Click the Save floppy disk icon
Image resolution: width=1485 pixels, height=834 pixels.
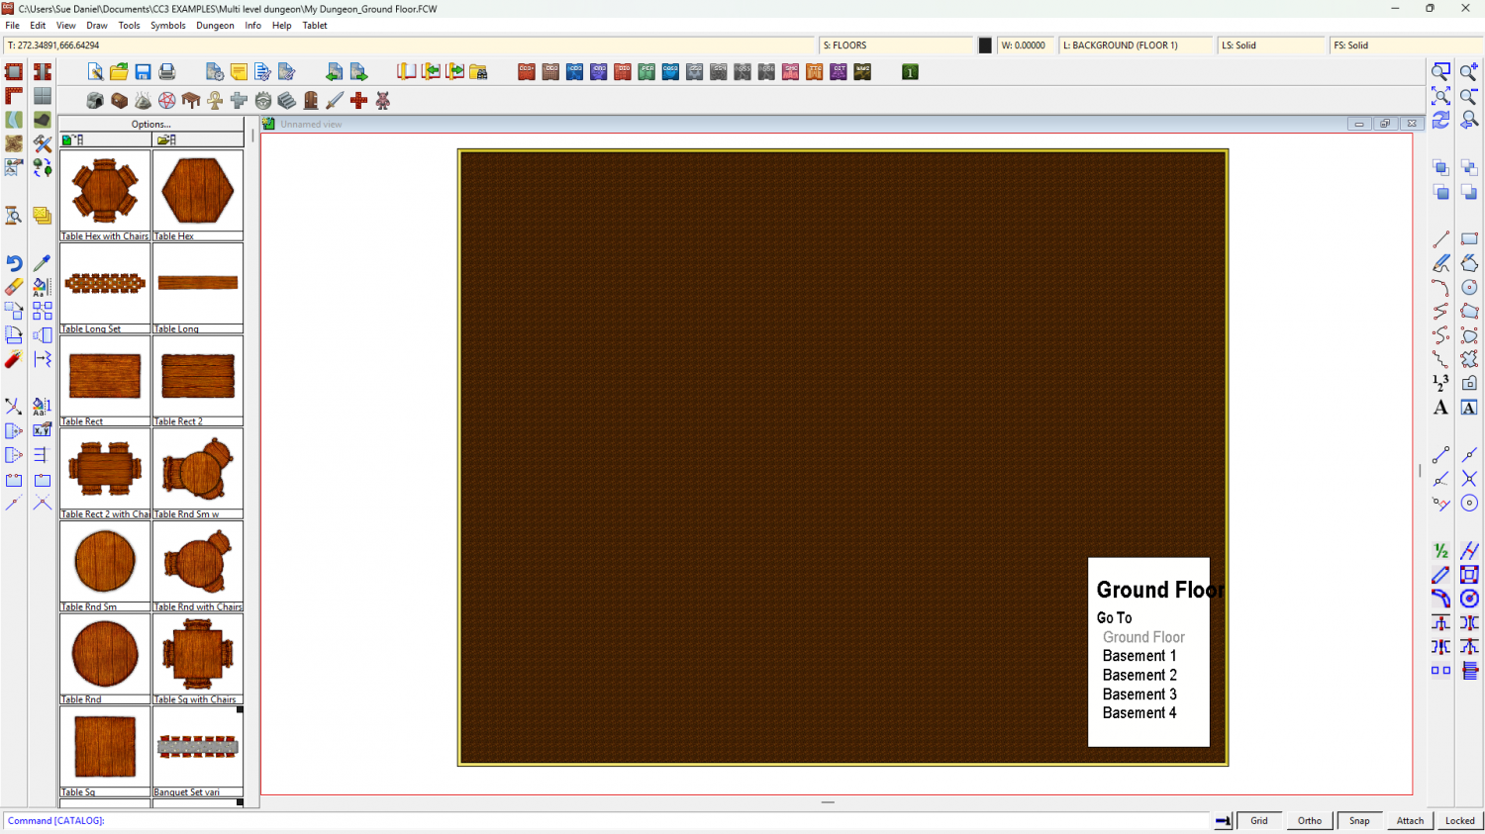point(143,72)
